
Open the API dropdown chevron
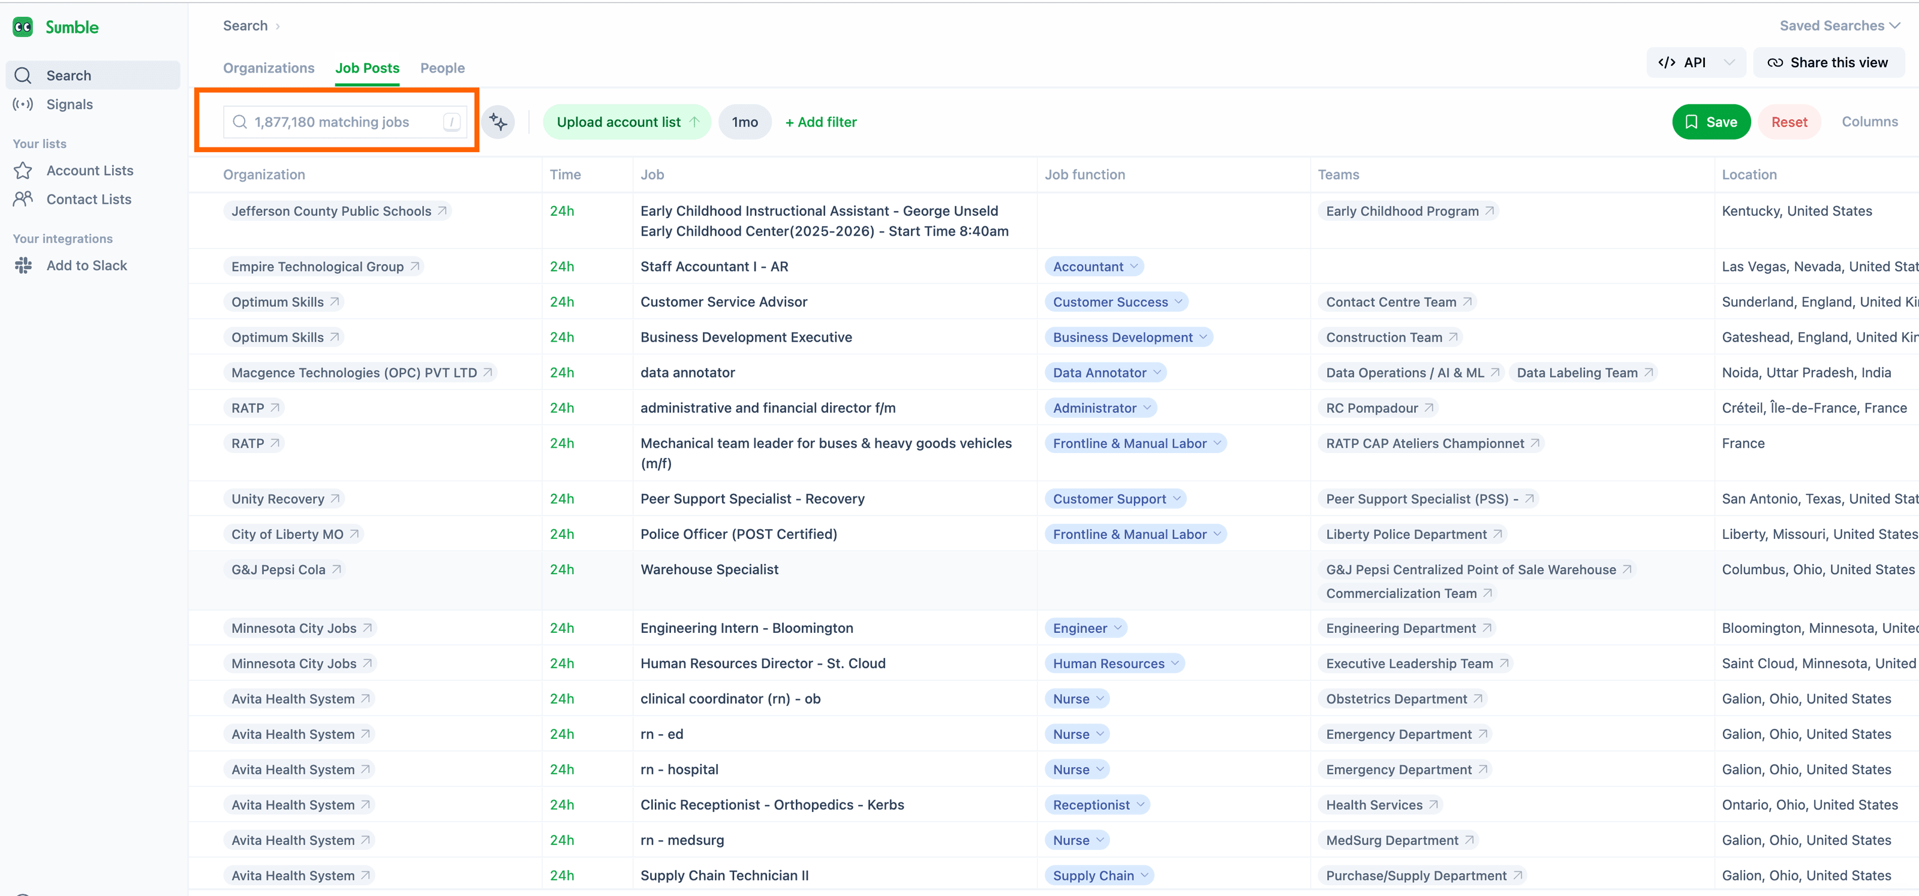click(x=1729, y=62)
